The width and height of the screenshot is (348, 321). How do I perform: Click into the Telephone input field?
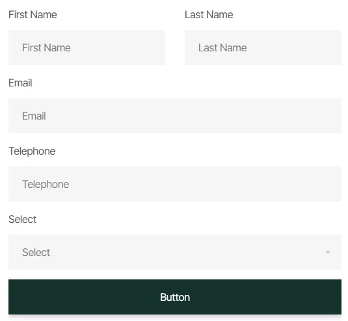175,184
